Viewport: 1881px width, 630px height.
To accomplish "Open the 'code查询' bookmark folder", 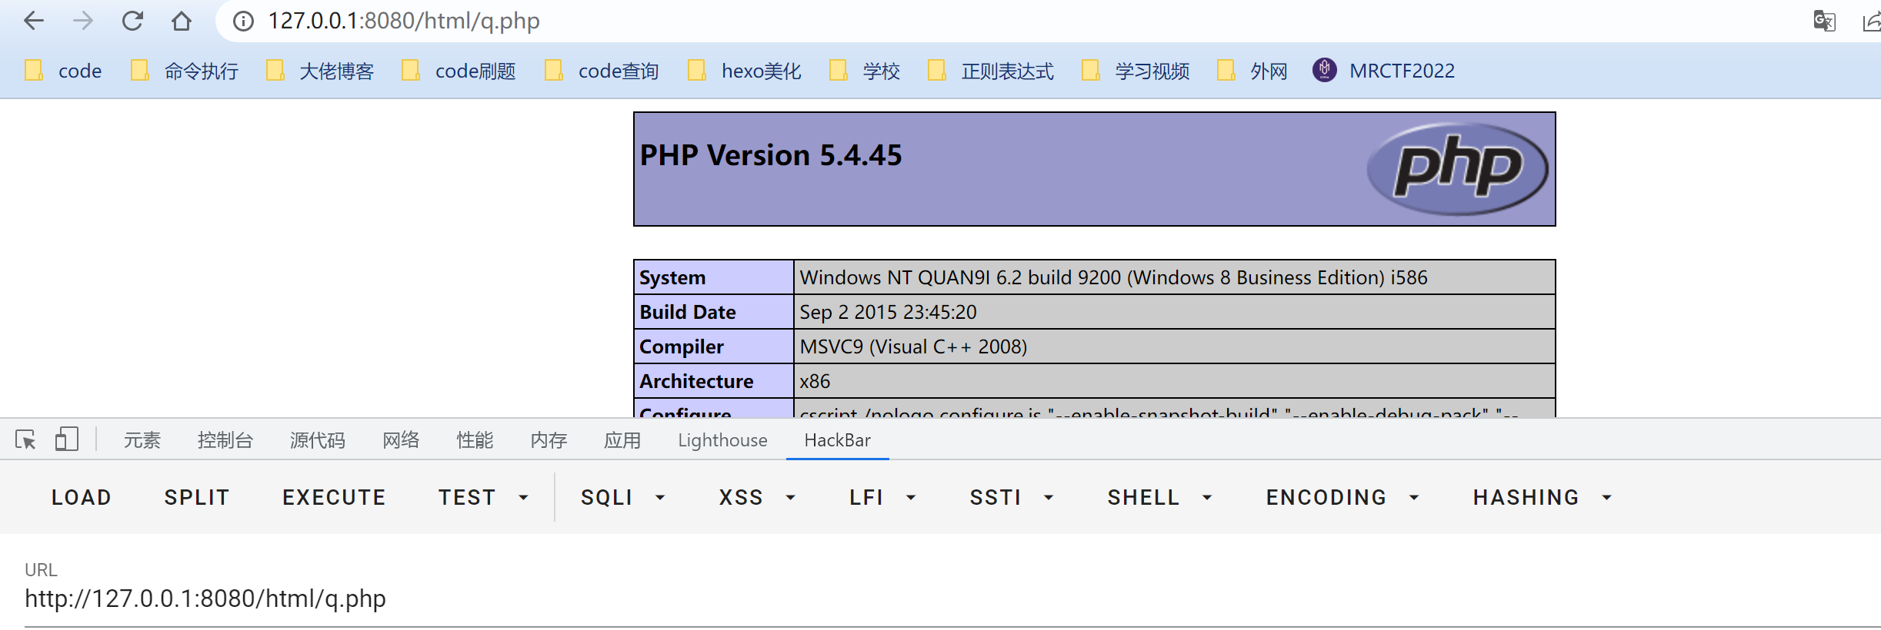I will (602, 71).
